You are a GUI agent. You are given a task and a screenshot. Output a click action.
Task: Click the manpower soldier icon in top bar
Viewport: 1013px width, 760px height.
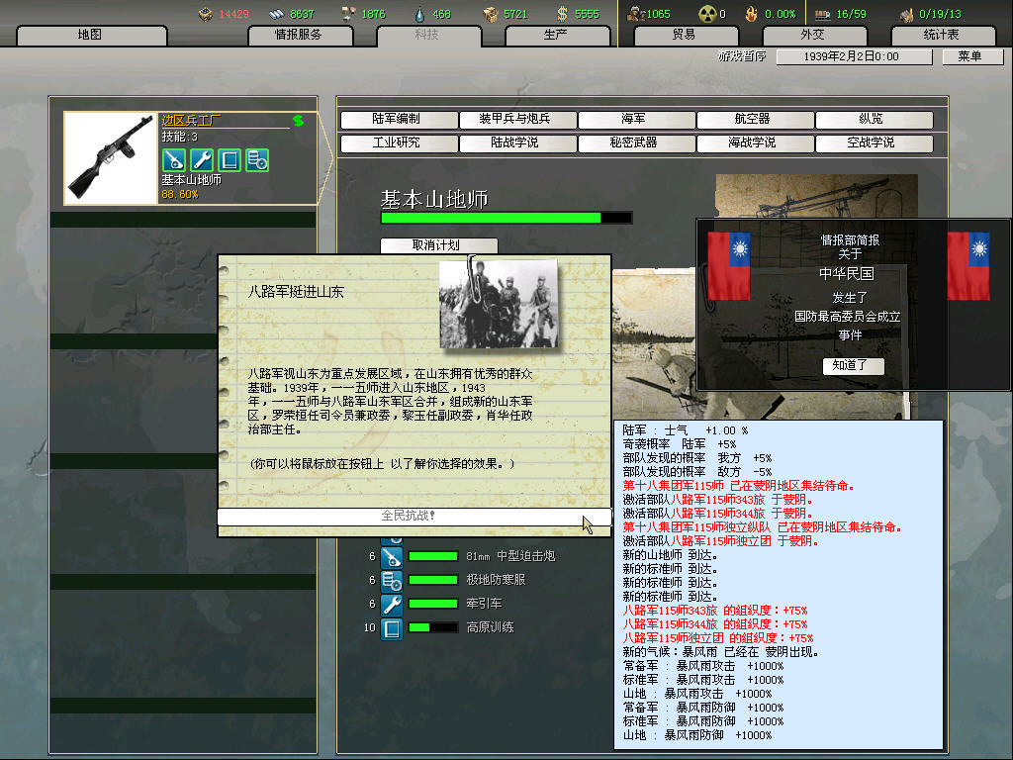636,14
